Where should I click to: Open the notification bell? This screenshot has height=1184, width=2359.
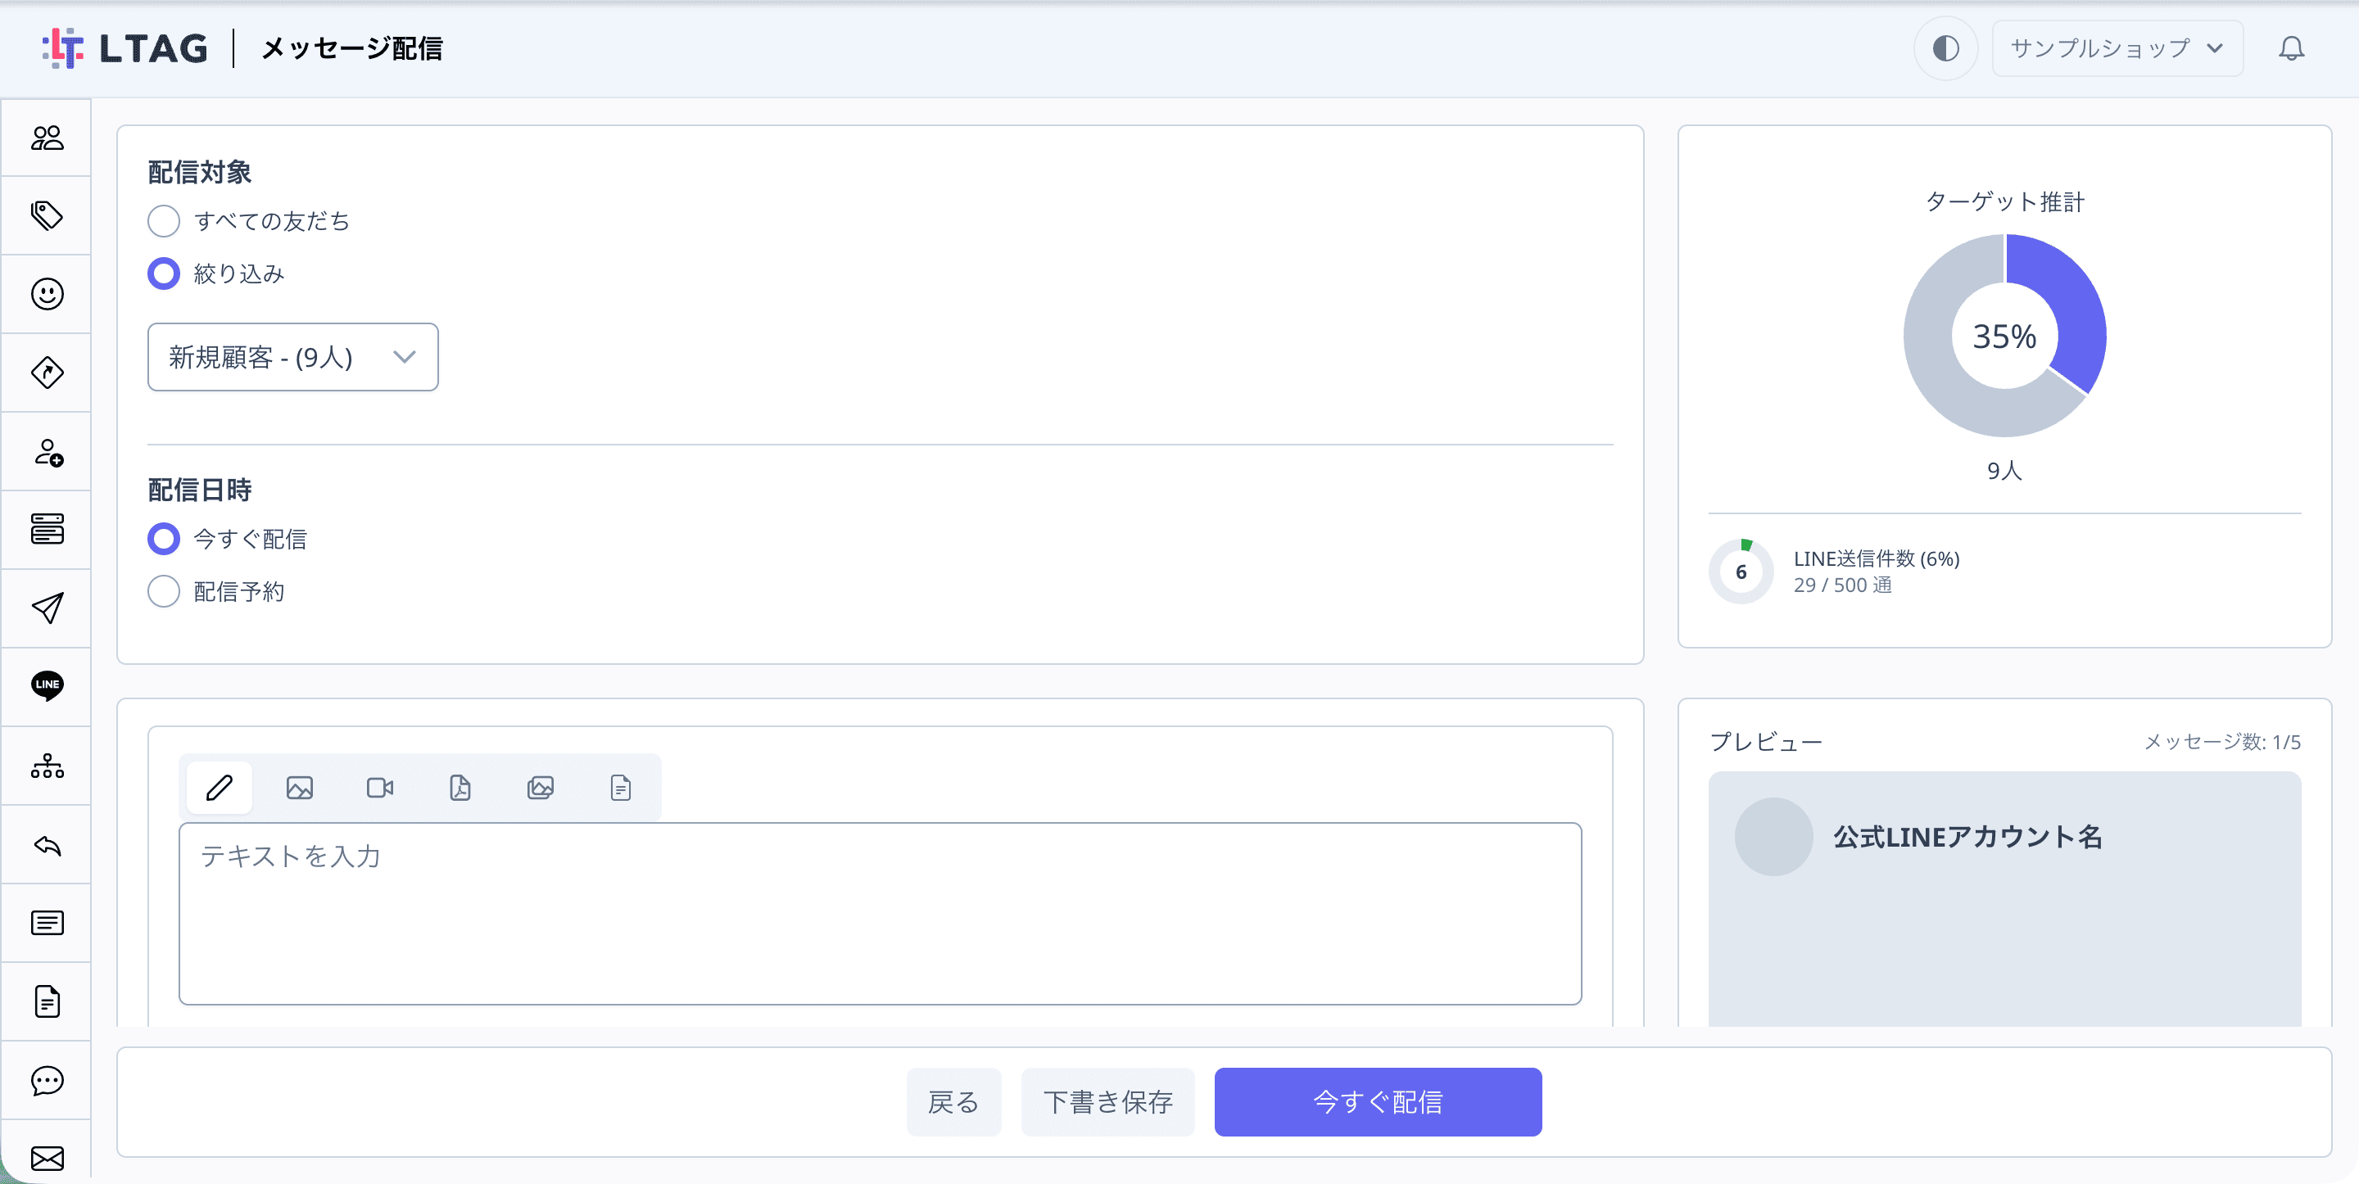point(2290,48)
